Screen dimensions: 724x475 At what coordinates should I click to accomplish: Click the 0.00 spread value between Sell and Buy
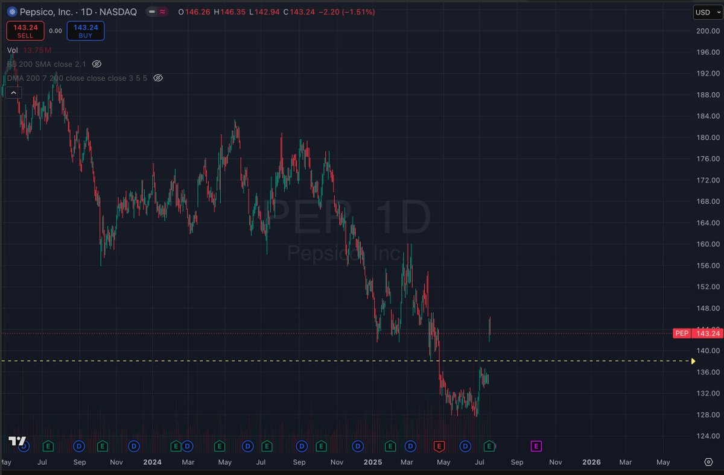click(x=56, y=31)
